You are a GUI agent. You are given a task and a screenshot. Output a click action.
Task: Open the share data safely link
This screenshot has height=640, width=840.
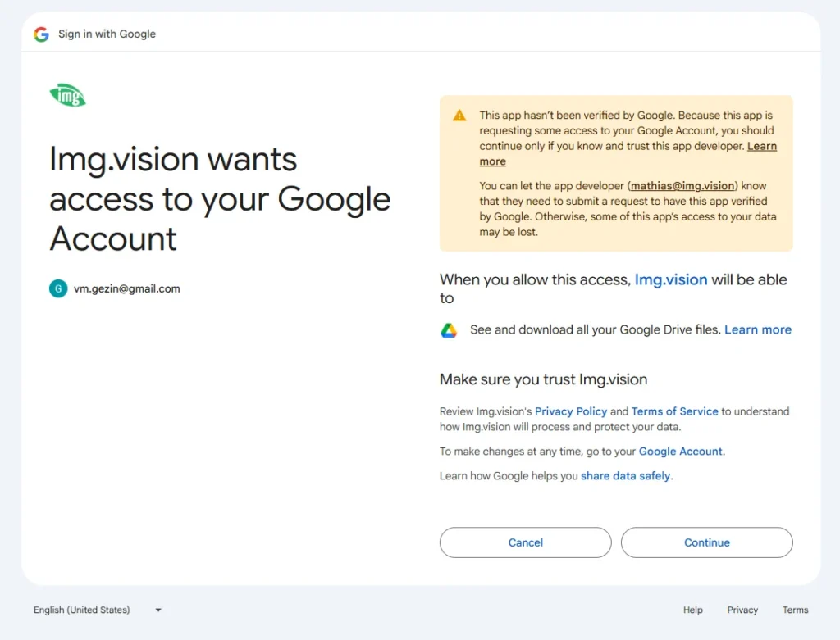coord(625,476)
